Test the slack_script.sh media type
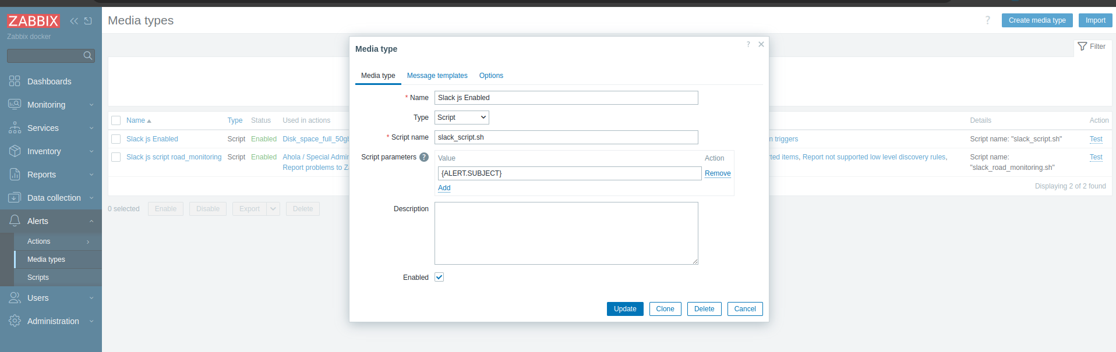This screenshot has height=352, width=1116. (1096, 139)
